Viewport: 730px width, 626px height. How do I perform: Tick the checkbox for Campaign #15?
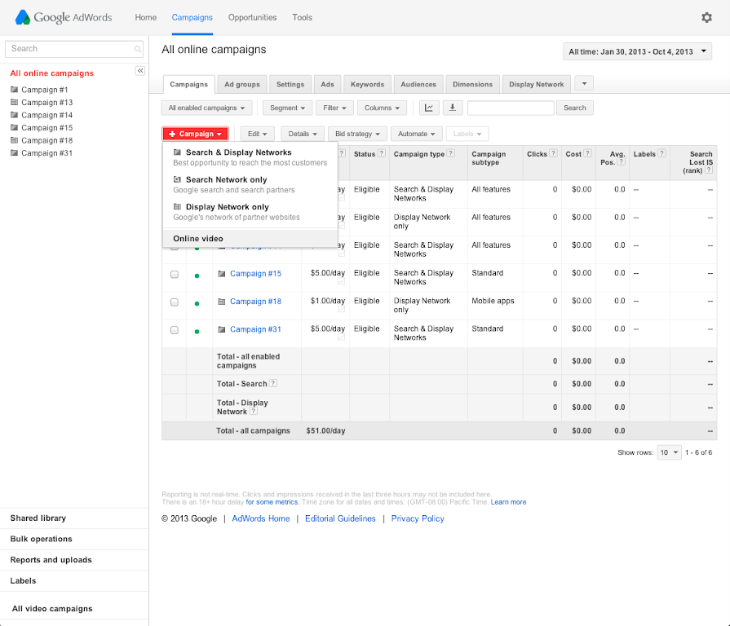pos(175,275)
